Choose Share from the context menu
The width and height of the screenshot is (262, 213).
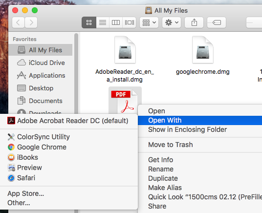coord(200,206)
